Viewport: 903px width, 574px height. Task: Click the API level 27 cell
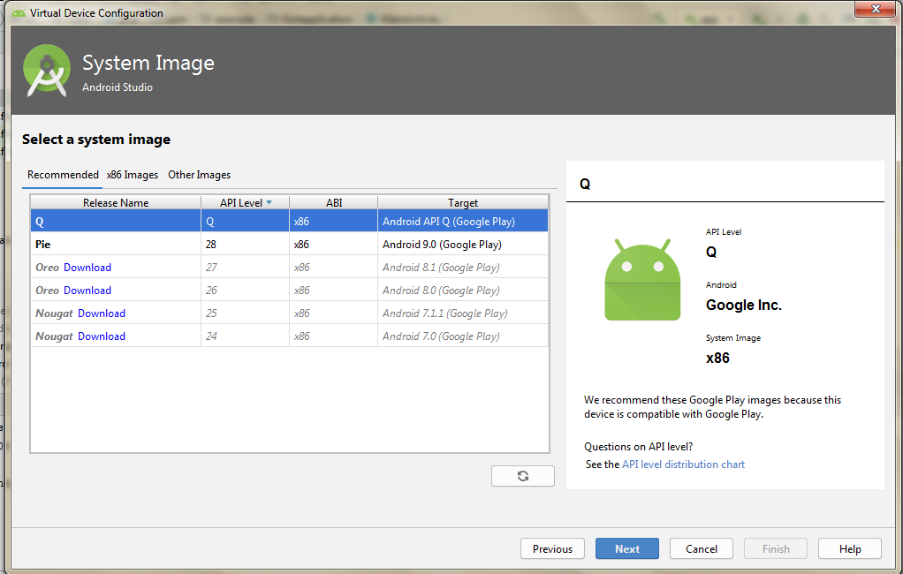pos(246,268)
